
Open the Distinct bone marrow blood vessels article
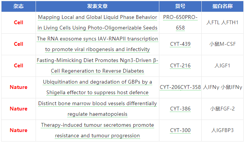click(97, 109)
